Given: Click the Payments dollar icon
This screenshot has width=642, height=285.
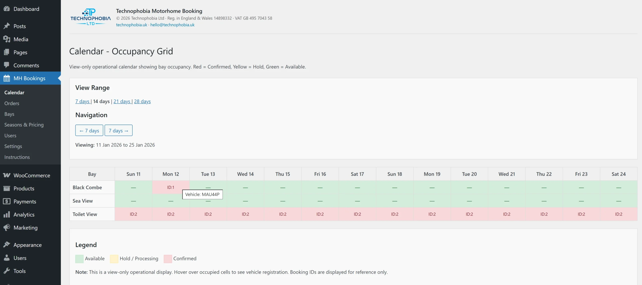Looking at the screenshot, I should [x=7, y=201].
